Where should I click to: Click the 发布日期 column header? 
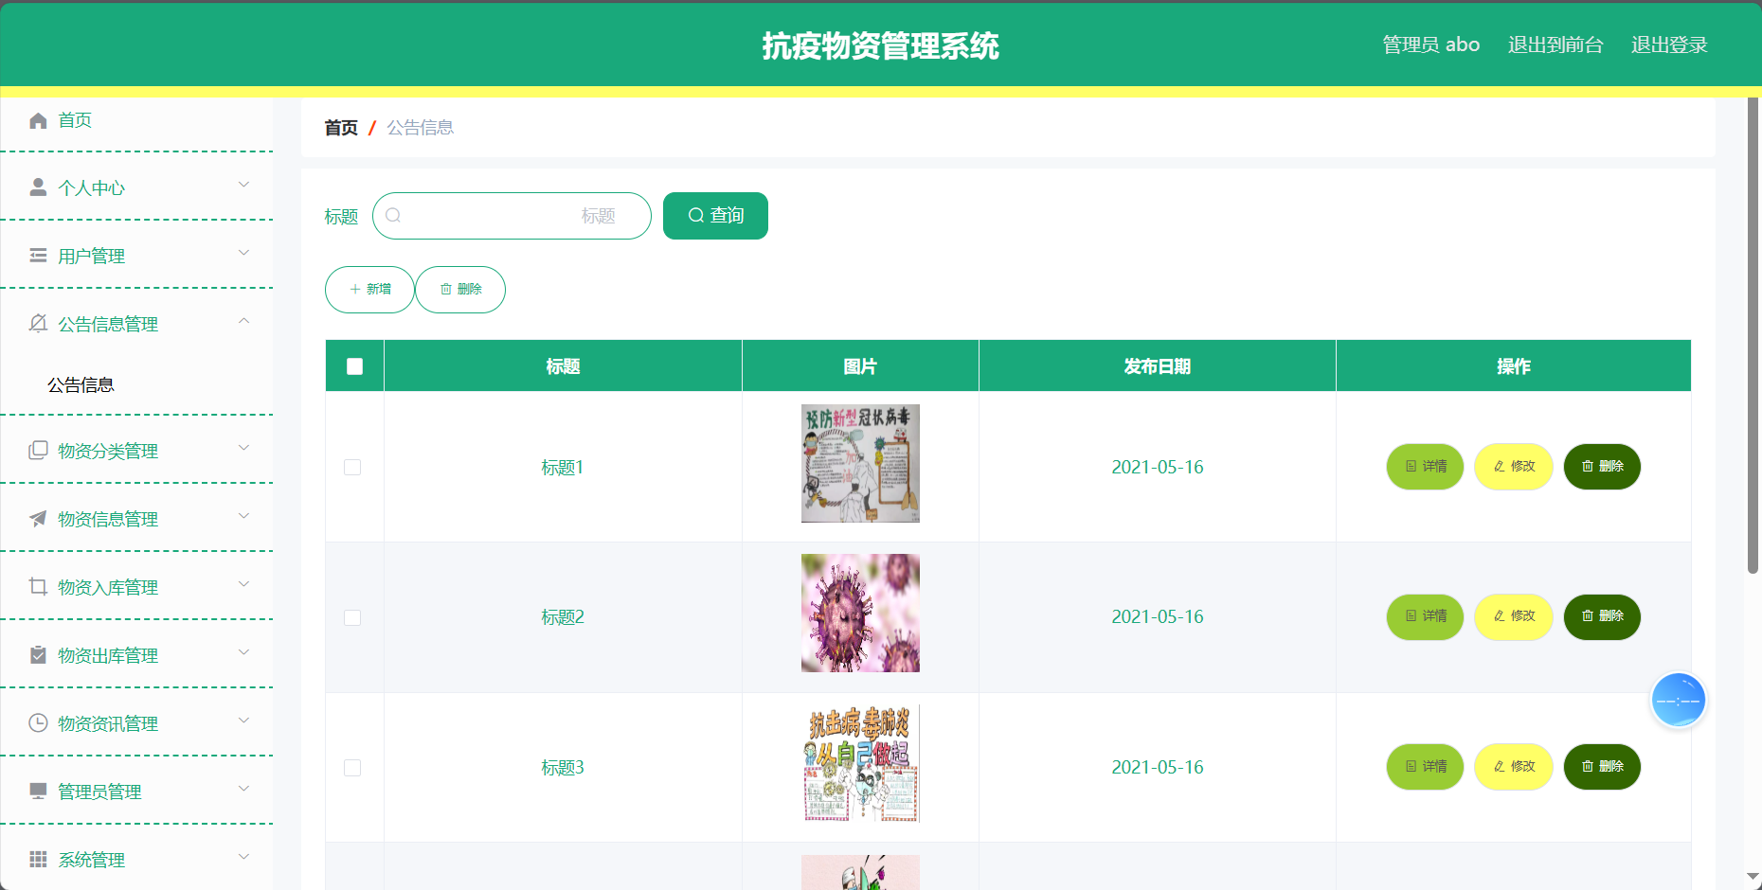click(1158, 366)
